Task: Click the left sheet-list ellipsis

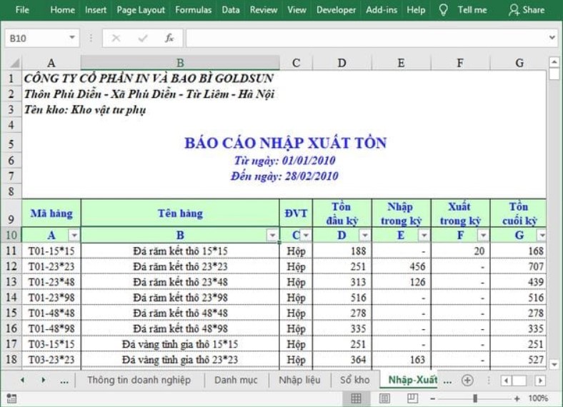Action: (x=64, y=381)
